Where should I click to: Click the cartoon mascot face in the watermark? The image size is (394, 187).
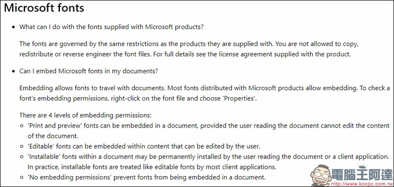[321, 175]
